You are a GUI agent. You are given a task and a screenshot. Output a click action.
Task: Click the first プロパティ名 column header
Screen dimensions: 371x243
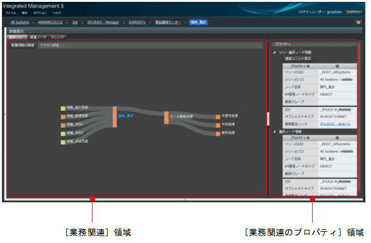point(300,66)
